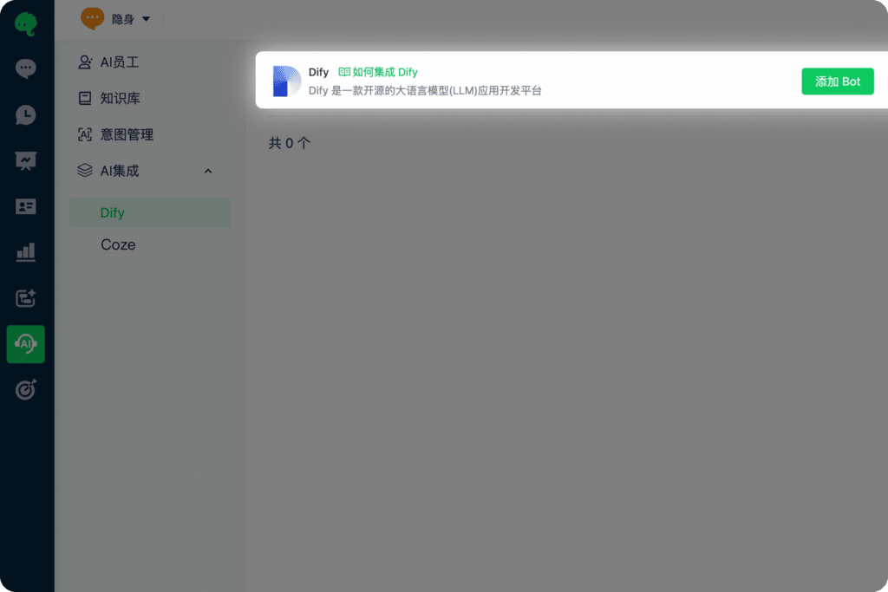
Task: Click the 添加 Bot button
Action: point(838,81)
